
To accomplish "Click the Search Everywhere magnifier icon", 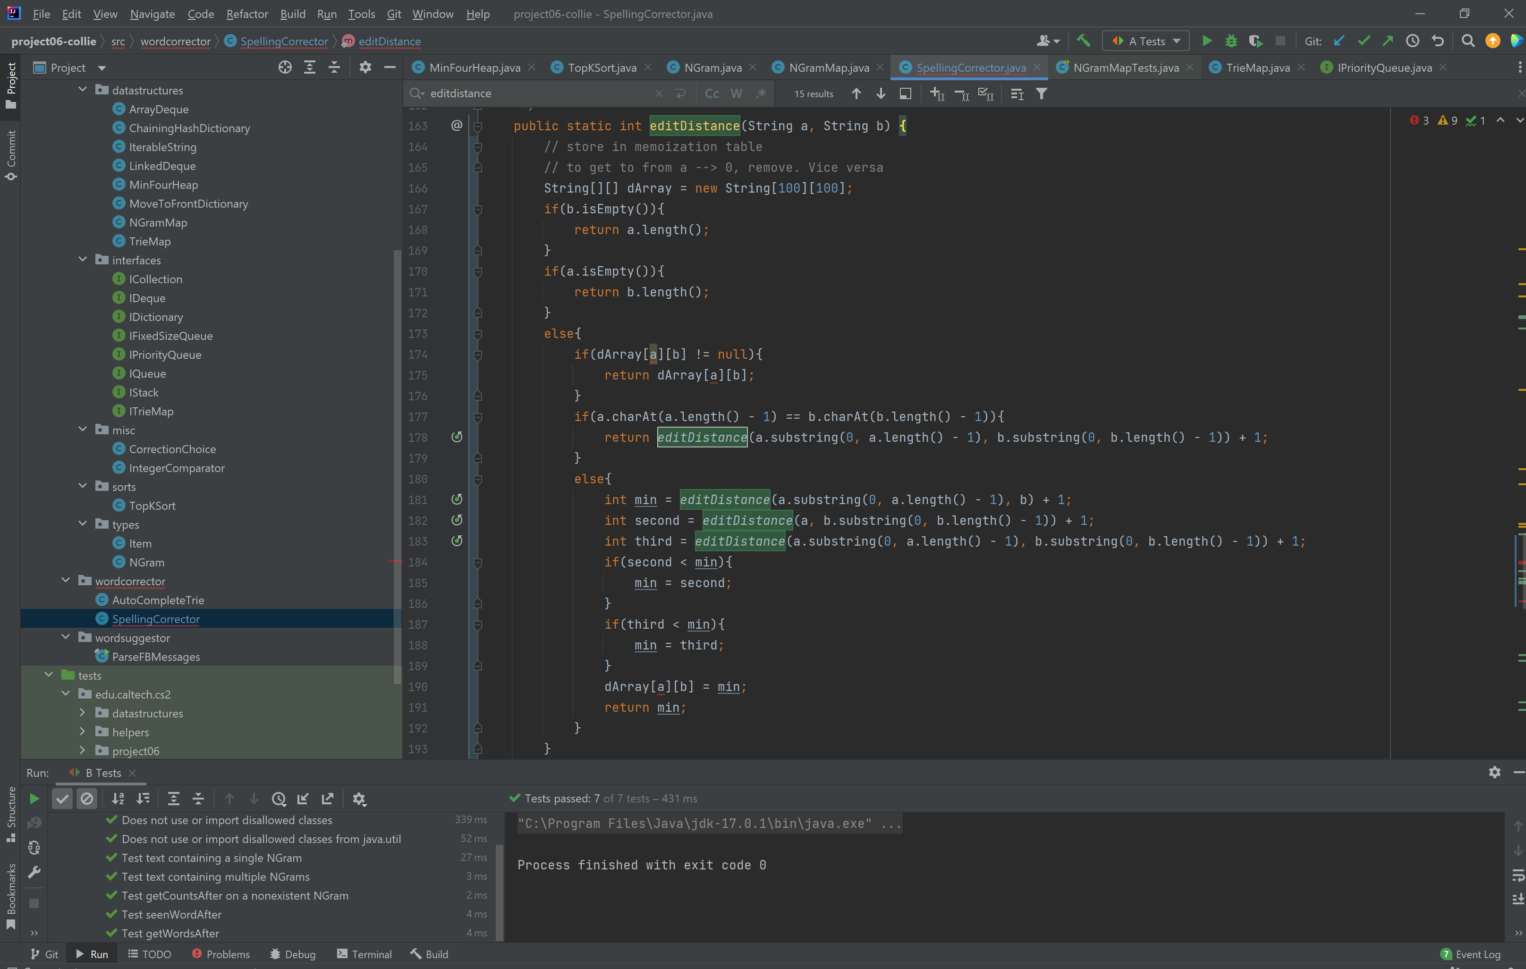I will pyautogui.click(x=1468, y=41).
